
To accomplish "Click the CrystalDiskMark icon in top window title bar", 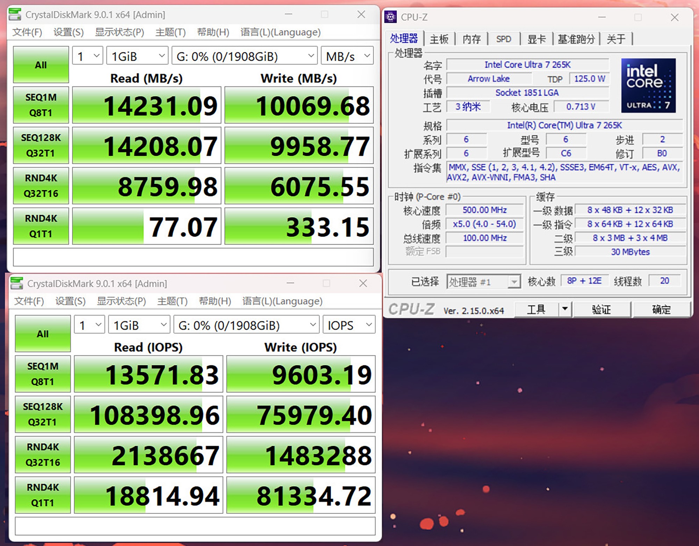I will click(x=15, y=14).
